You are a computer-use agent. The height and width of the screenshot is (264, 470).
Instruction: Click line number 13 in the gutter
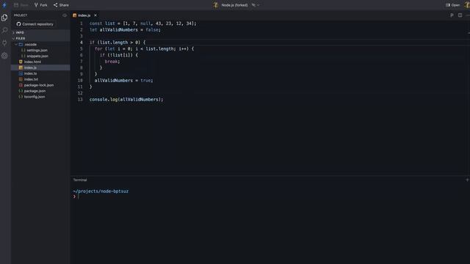click(x=80, y=100)
